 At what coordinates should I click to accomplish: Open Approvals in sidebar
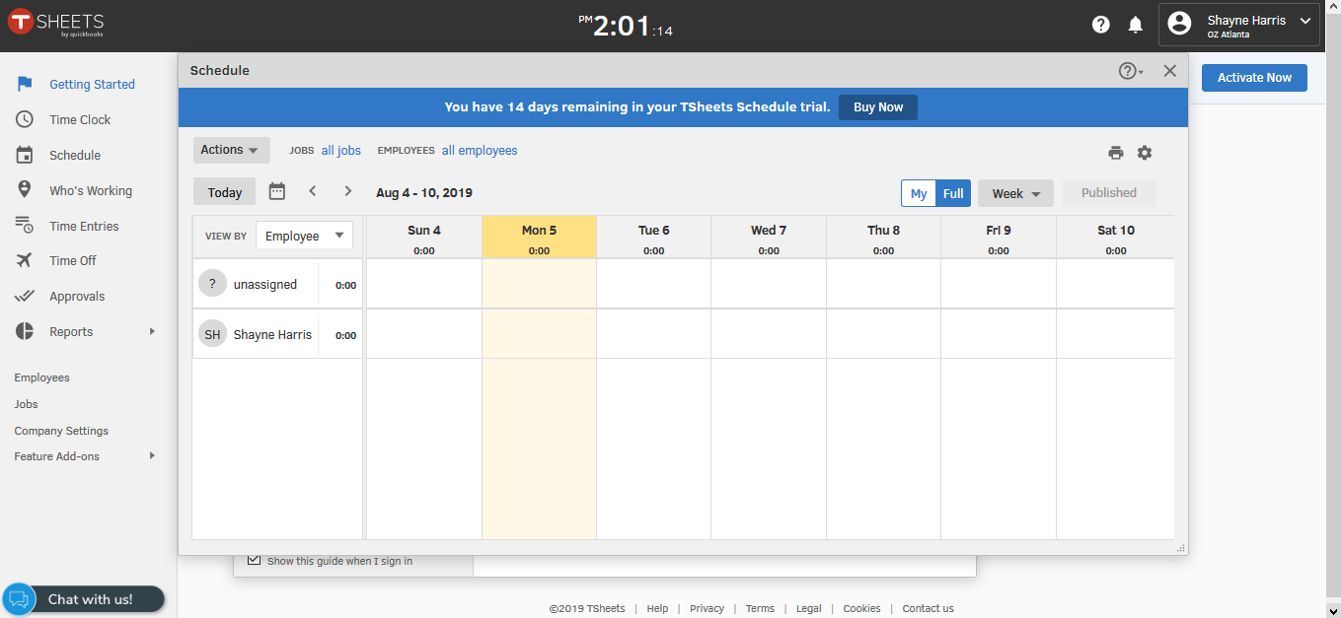77,297
